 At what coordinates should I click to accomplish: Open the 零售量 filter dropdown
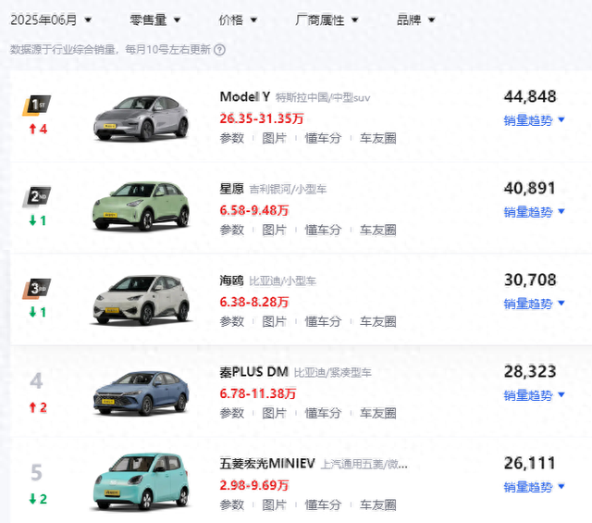click(x=154, y=20)
